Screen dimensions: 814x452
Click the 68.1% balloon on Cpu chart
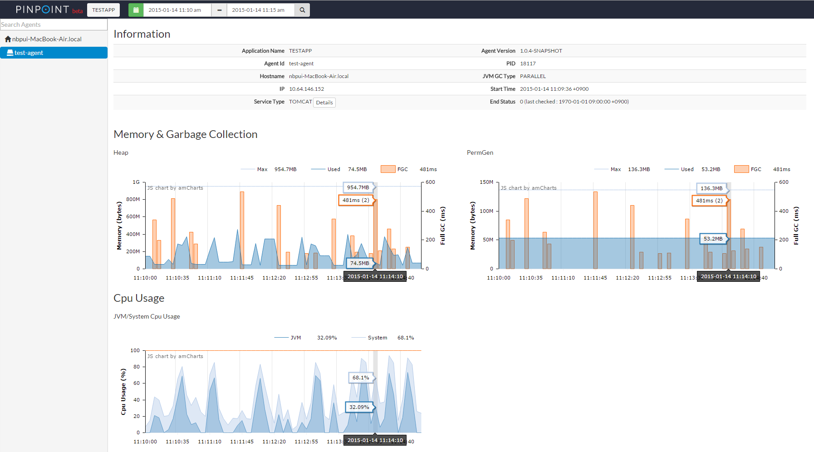point(361,378)
